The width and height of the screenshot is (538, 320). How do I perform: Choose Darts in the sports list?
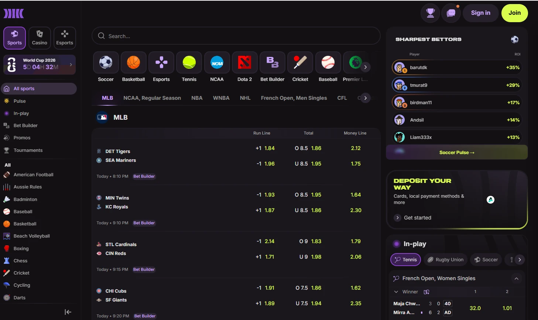click(20, 297)
